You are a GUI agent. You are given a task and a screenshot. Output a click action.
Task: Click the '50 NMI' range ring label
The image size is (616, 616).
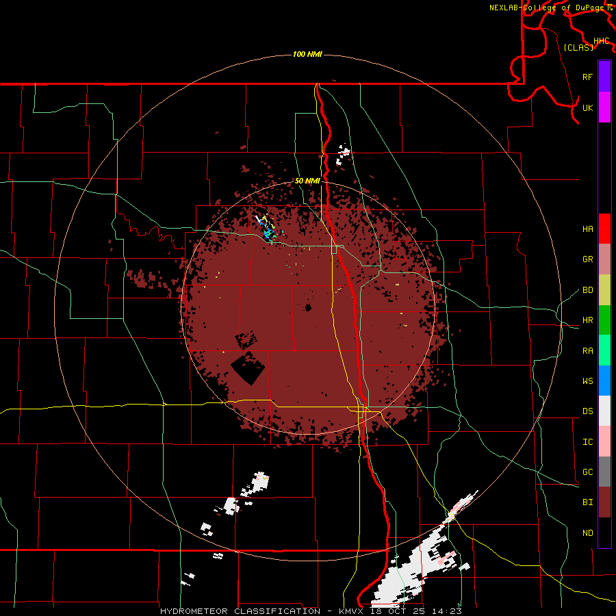pos(307,181)
